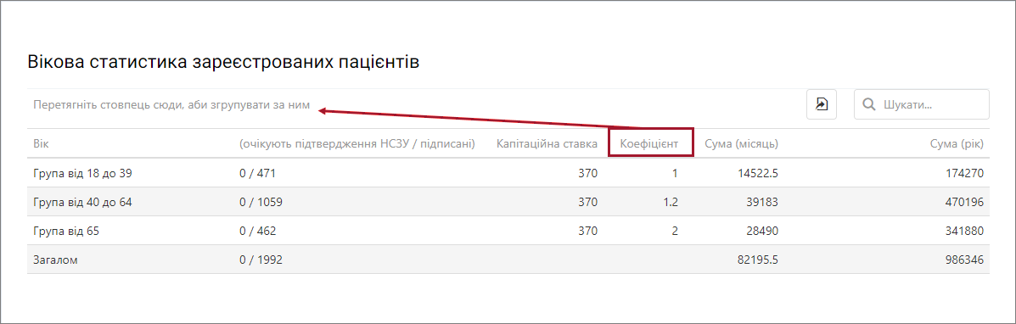Select the Група від 18 до 39 row
The height and width of the screenshot is (324, 1016).
tap(508, 173)
